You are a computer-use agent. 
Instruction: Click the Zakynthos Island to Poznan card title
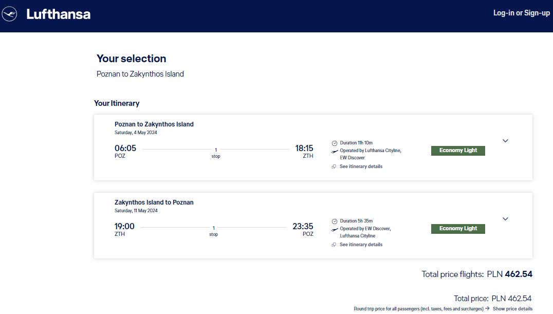tap(154, 202)
